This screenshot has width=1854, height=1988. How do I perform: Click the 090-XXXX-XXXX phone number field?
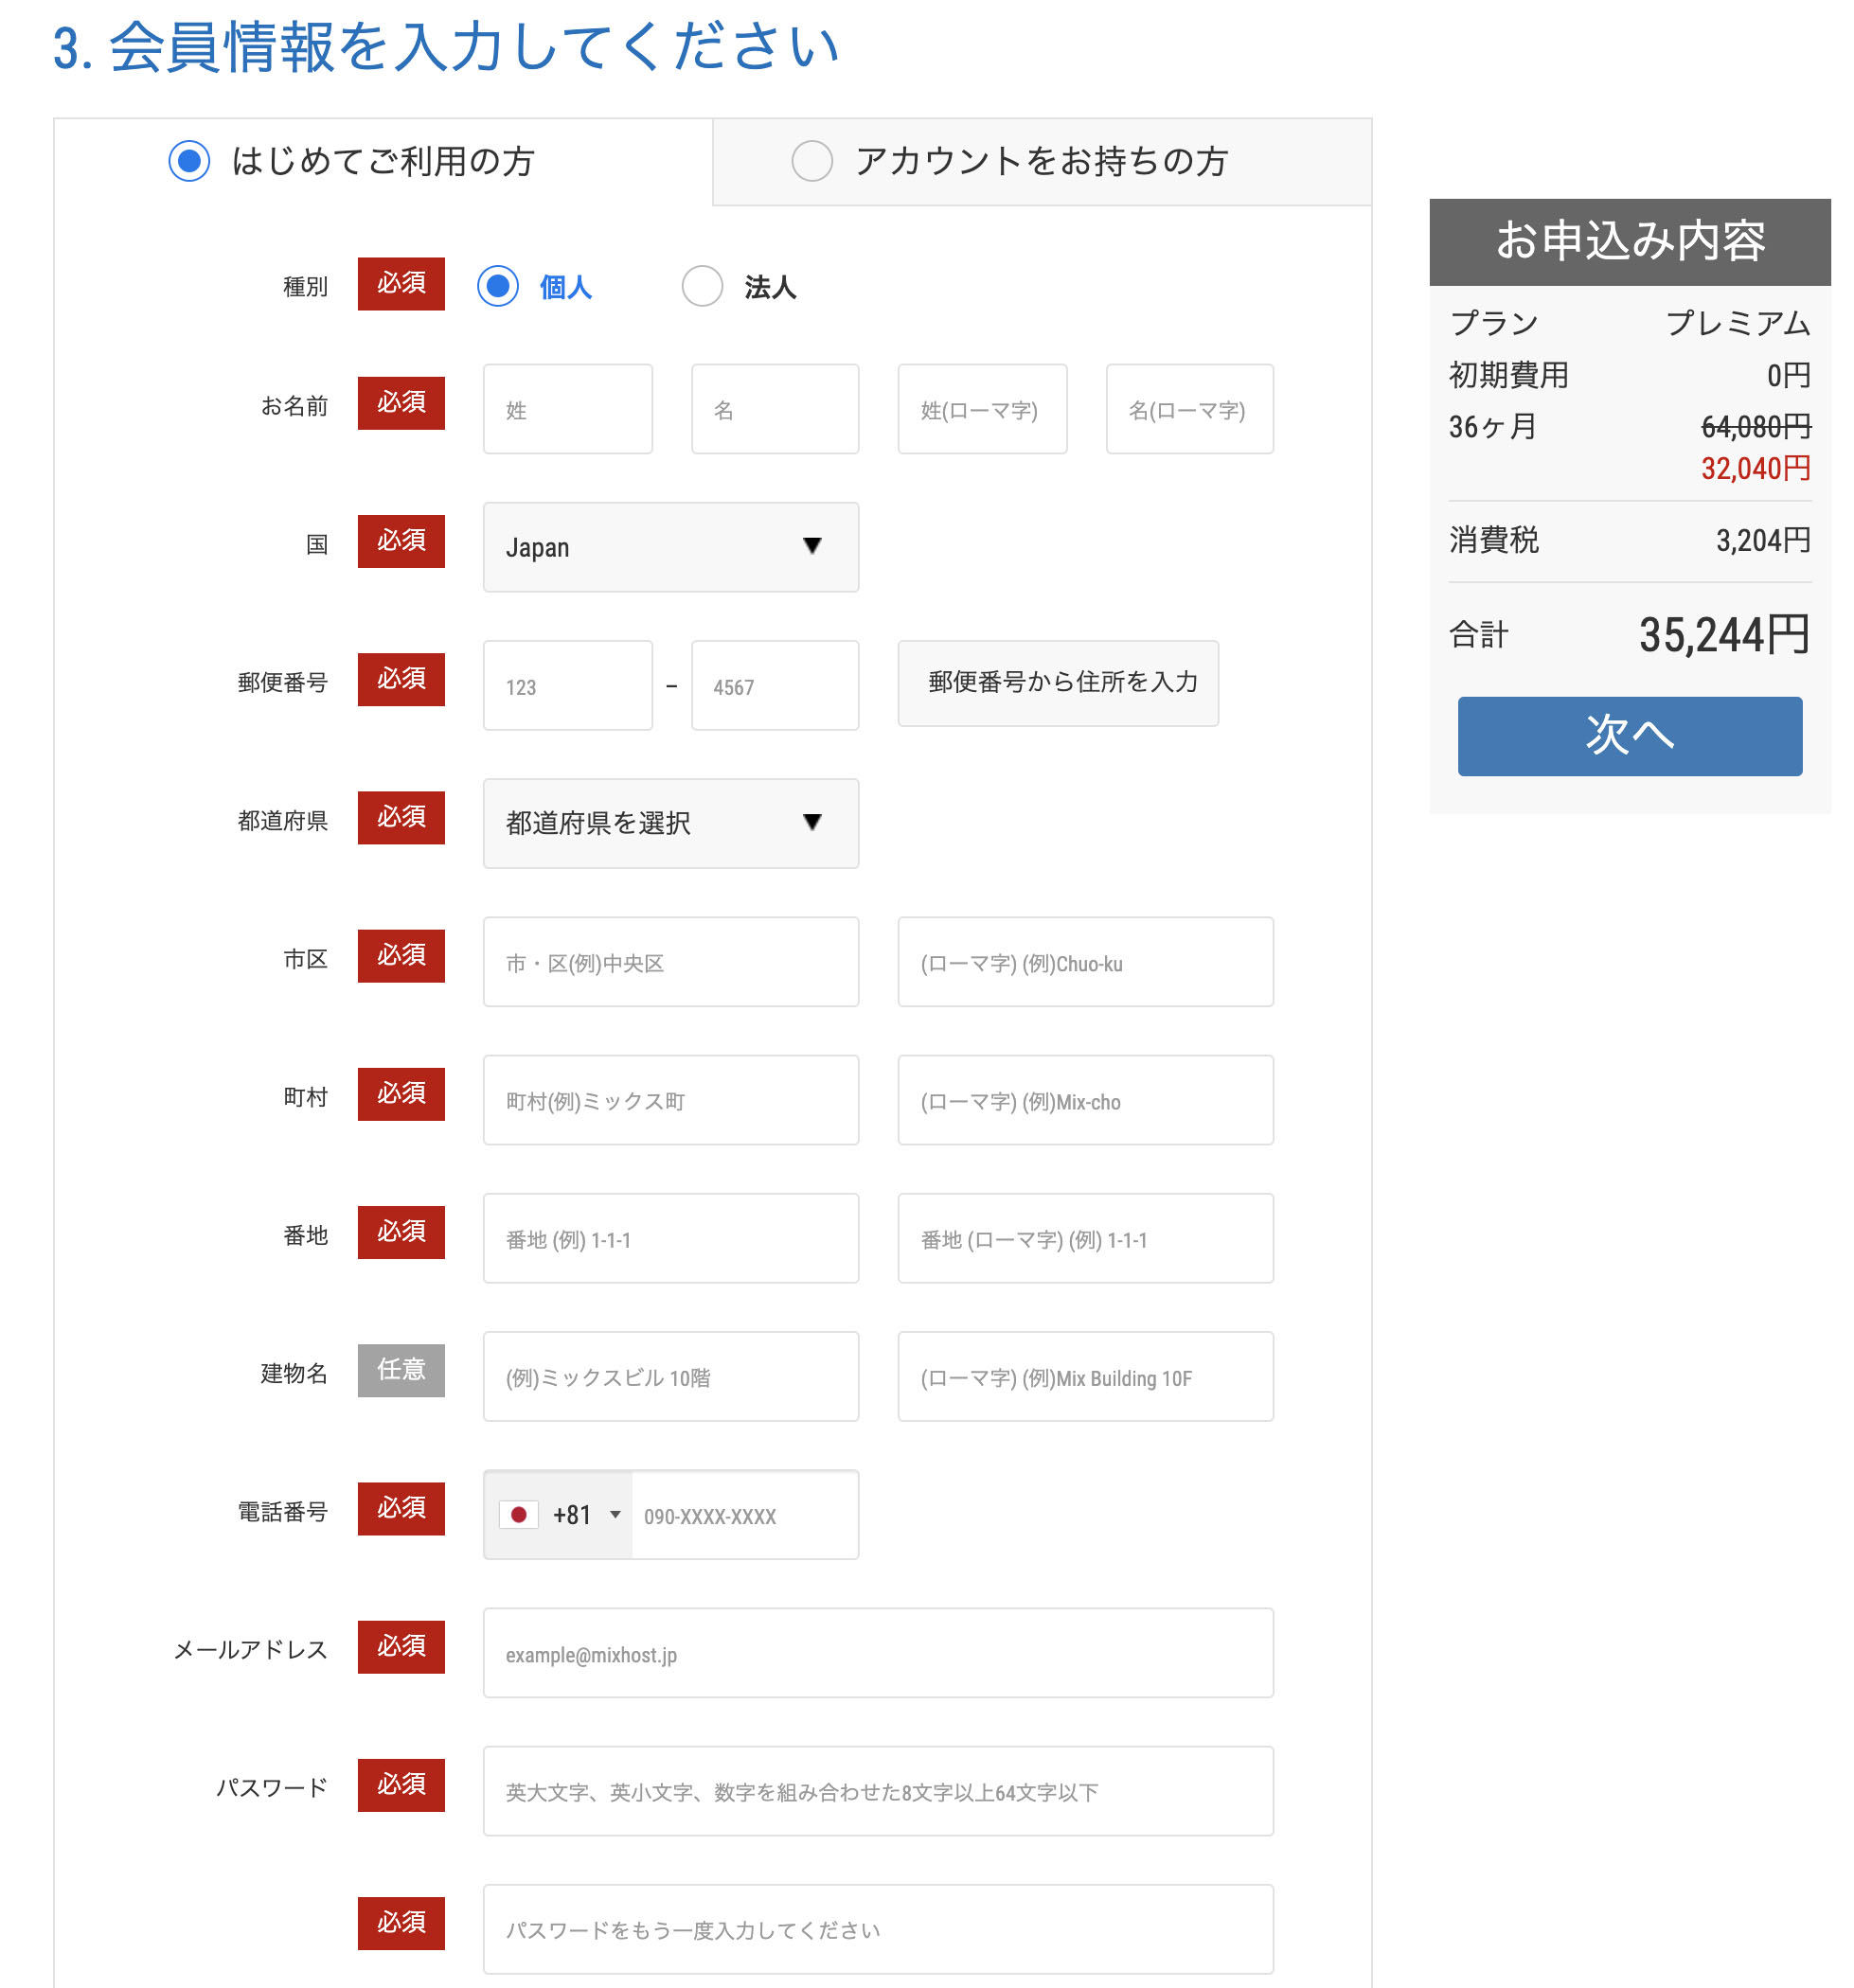[744, 1515]
